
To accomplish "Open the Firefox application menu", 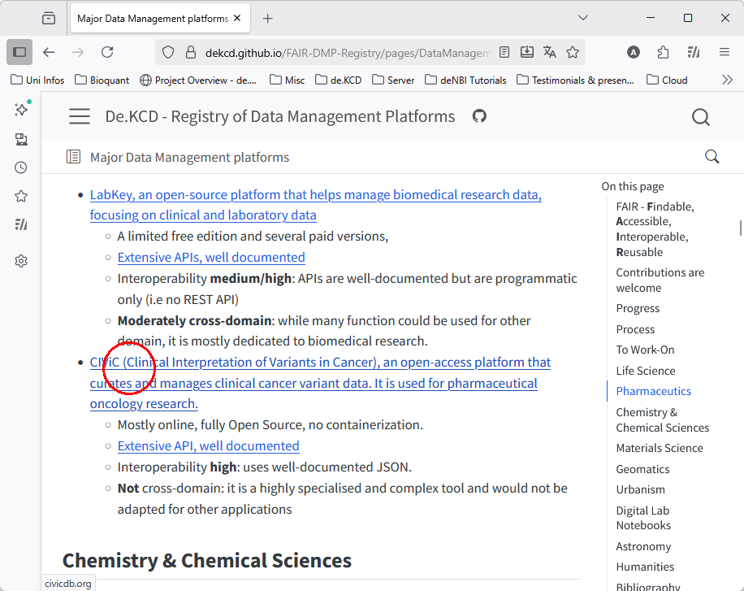I will click(x=725, y=52).
